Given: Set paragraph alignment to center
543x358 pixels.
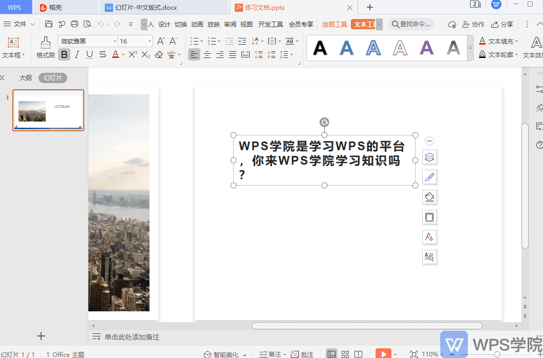Looking at the screenshot, I should click(x=207, y=55).
